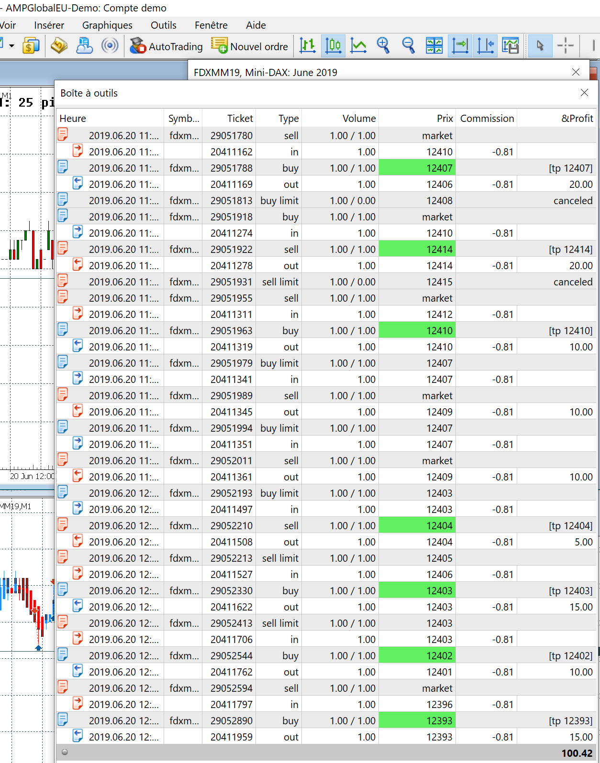
Task: Sort by the Commission column header
Action: [x=487, y=119]
